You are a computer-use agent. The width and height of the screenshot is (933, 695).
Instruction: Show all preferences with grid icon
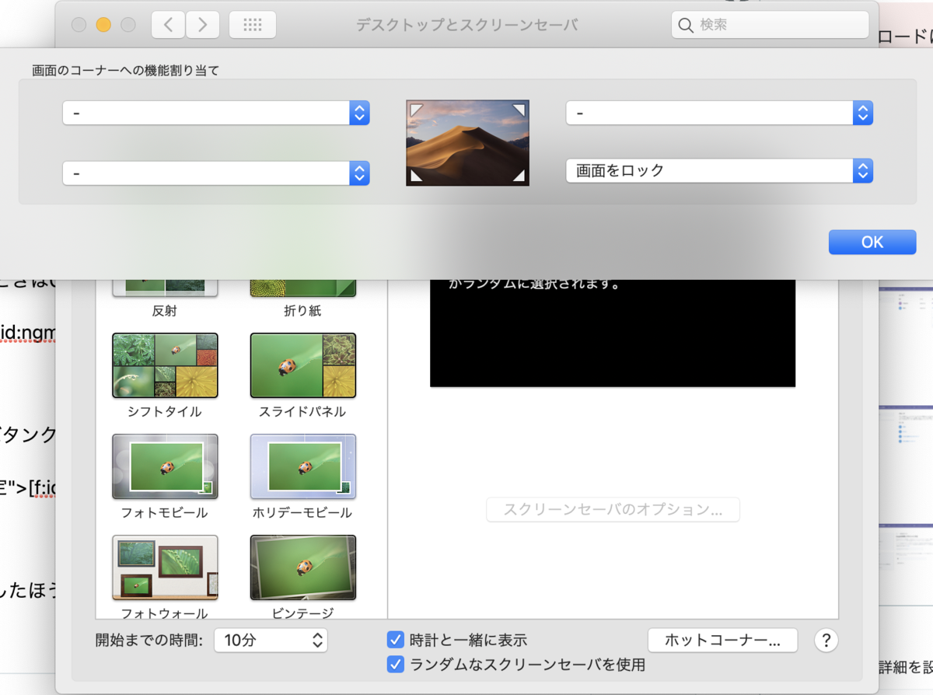coord(253,25)
